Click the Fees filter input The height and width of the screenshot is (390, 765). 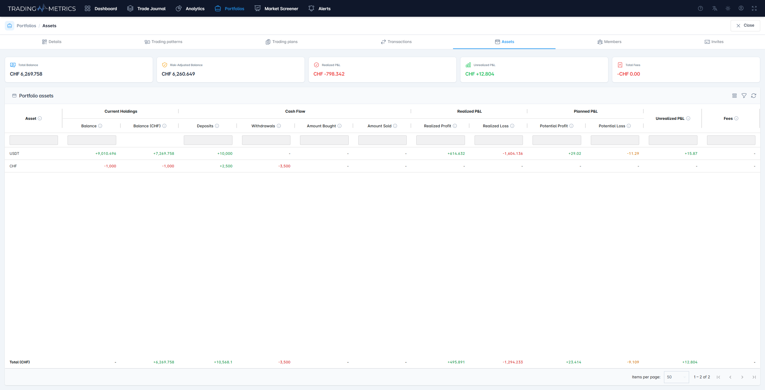(x=731, y=140)
